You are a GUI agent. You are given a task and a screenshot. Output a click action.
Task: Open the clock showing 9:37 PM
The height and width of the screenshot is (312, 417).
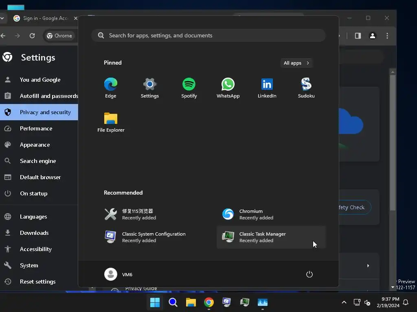pyautogui.click(x=388, y=302)
